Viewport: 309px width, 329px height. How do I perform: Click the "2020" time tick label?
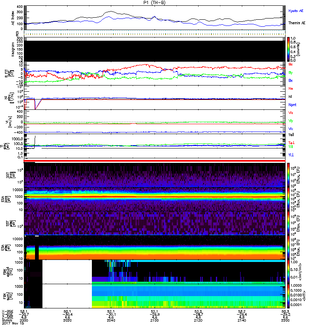point(67,320)
